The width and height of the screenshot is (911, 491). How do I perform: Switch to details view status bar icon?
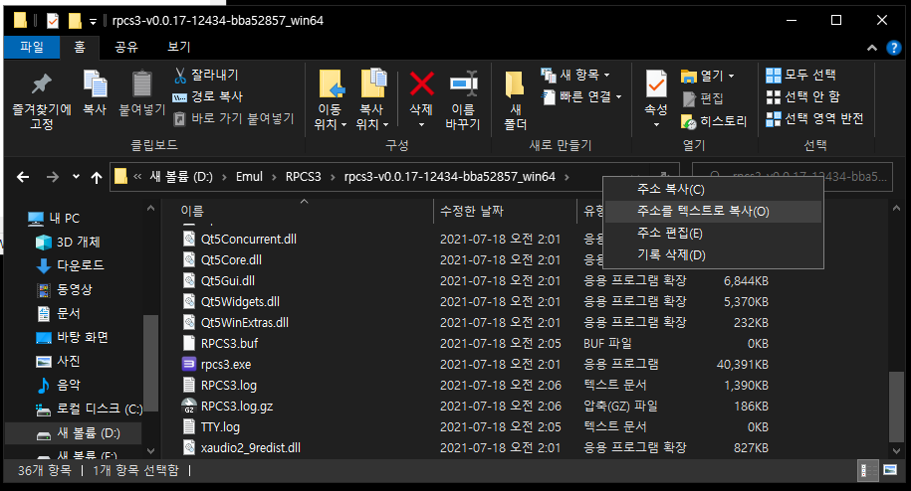(867, 471)
